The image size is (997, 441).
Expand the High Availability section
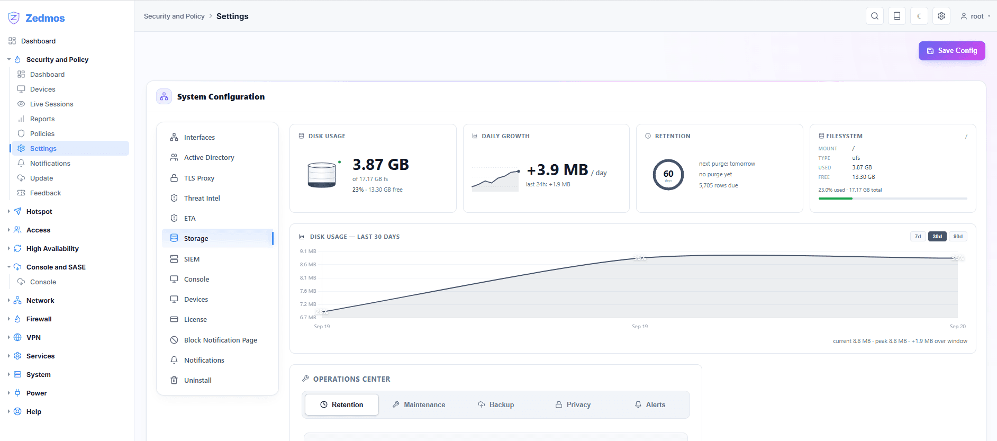tap(8, 248)
